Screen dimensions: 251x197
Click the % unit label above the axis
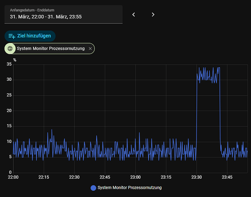[15, 60]
